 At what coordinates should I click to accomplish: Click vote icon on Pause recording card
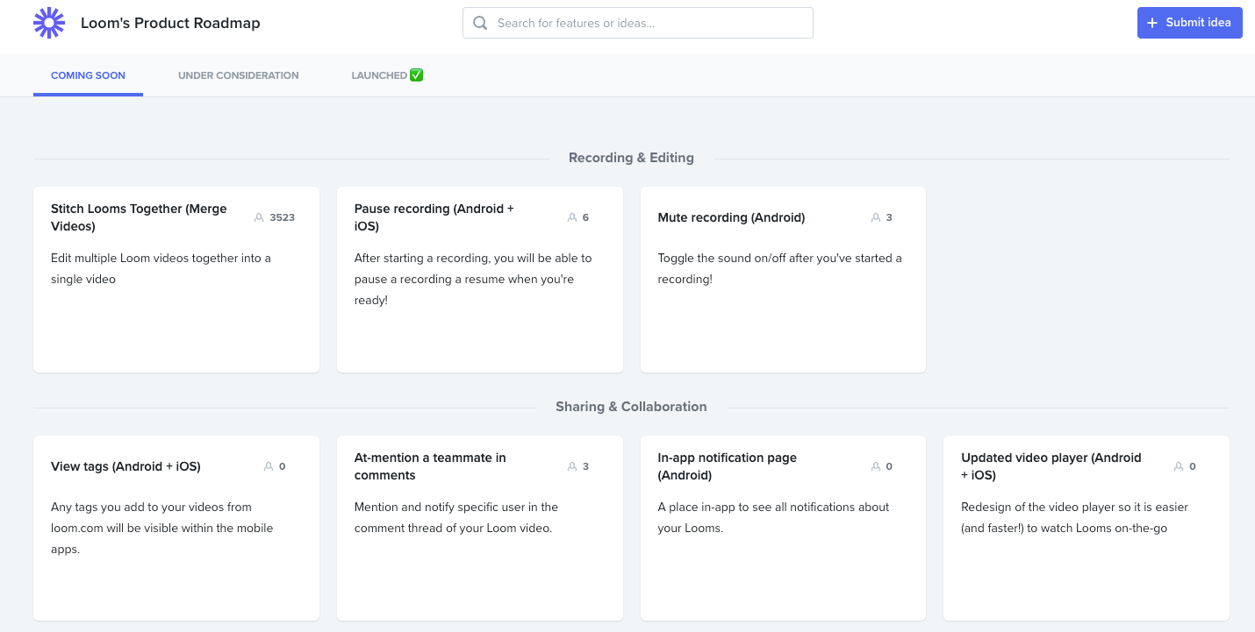coord(572,217)
